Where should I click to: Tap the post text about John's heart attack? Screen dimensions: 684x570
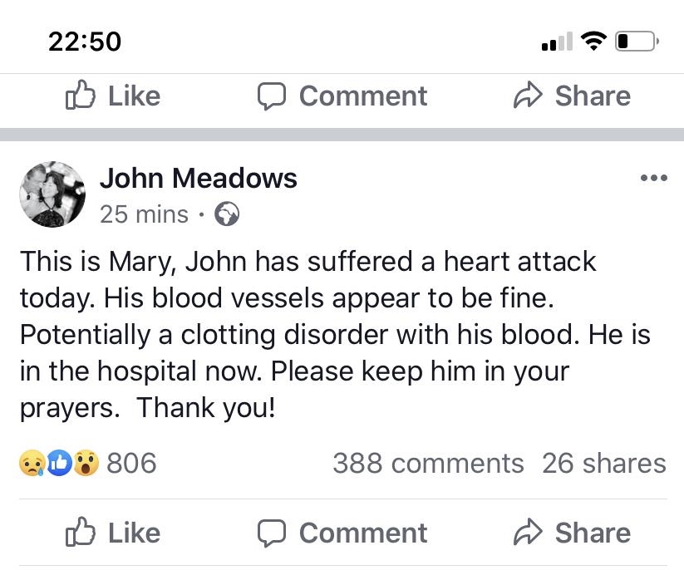coord(332,335)
